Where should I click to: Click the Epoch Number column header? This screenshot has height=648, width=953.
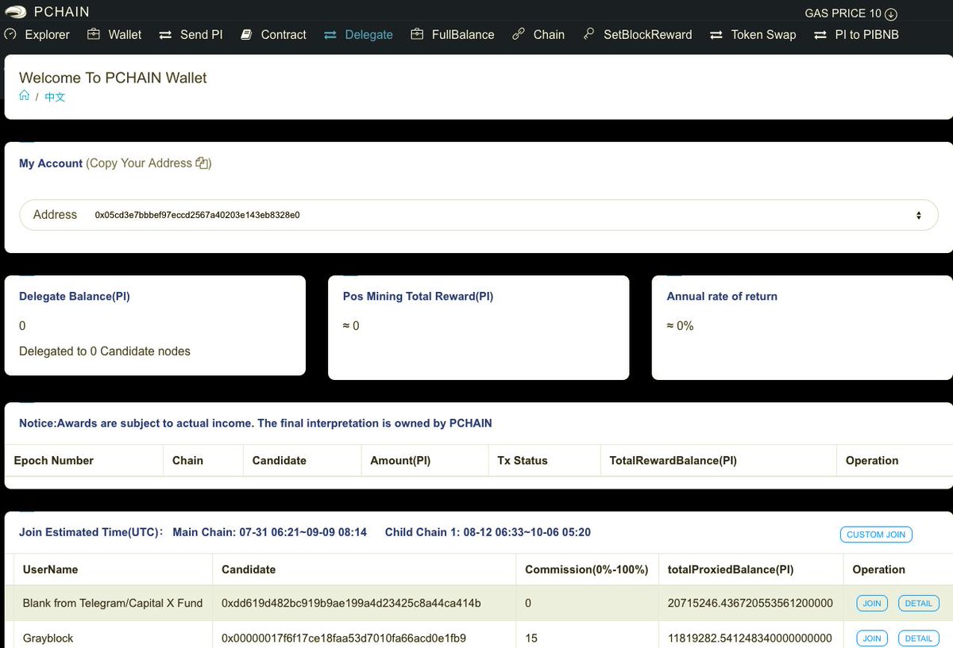click(x=54, y=461)
